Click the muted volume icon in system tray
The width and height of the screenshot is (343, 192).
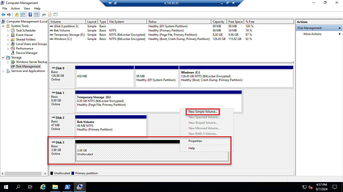coord(311,187)
